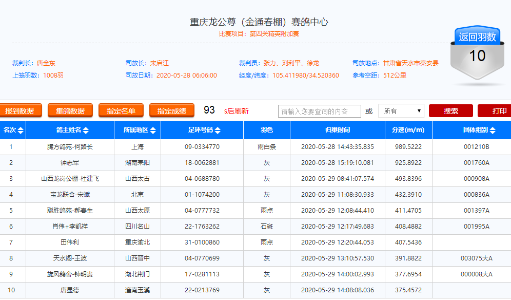Screen dimensions: 511x300
Task: Click ring number 18-0062881 cell
Action: 202,163
